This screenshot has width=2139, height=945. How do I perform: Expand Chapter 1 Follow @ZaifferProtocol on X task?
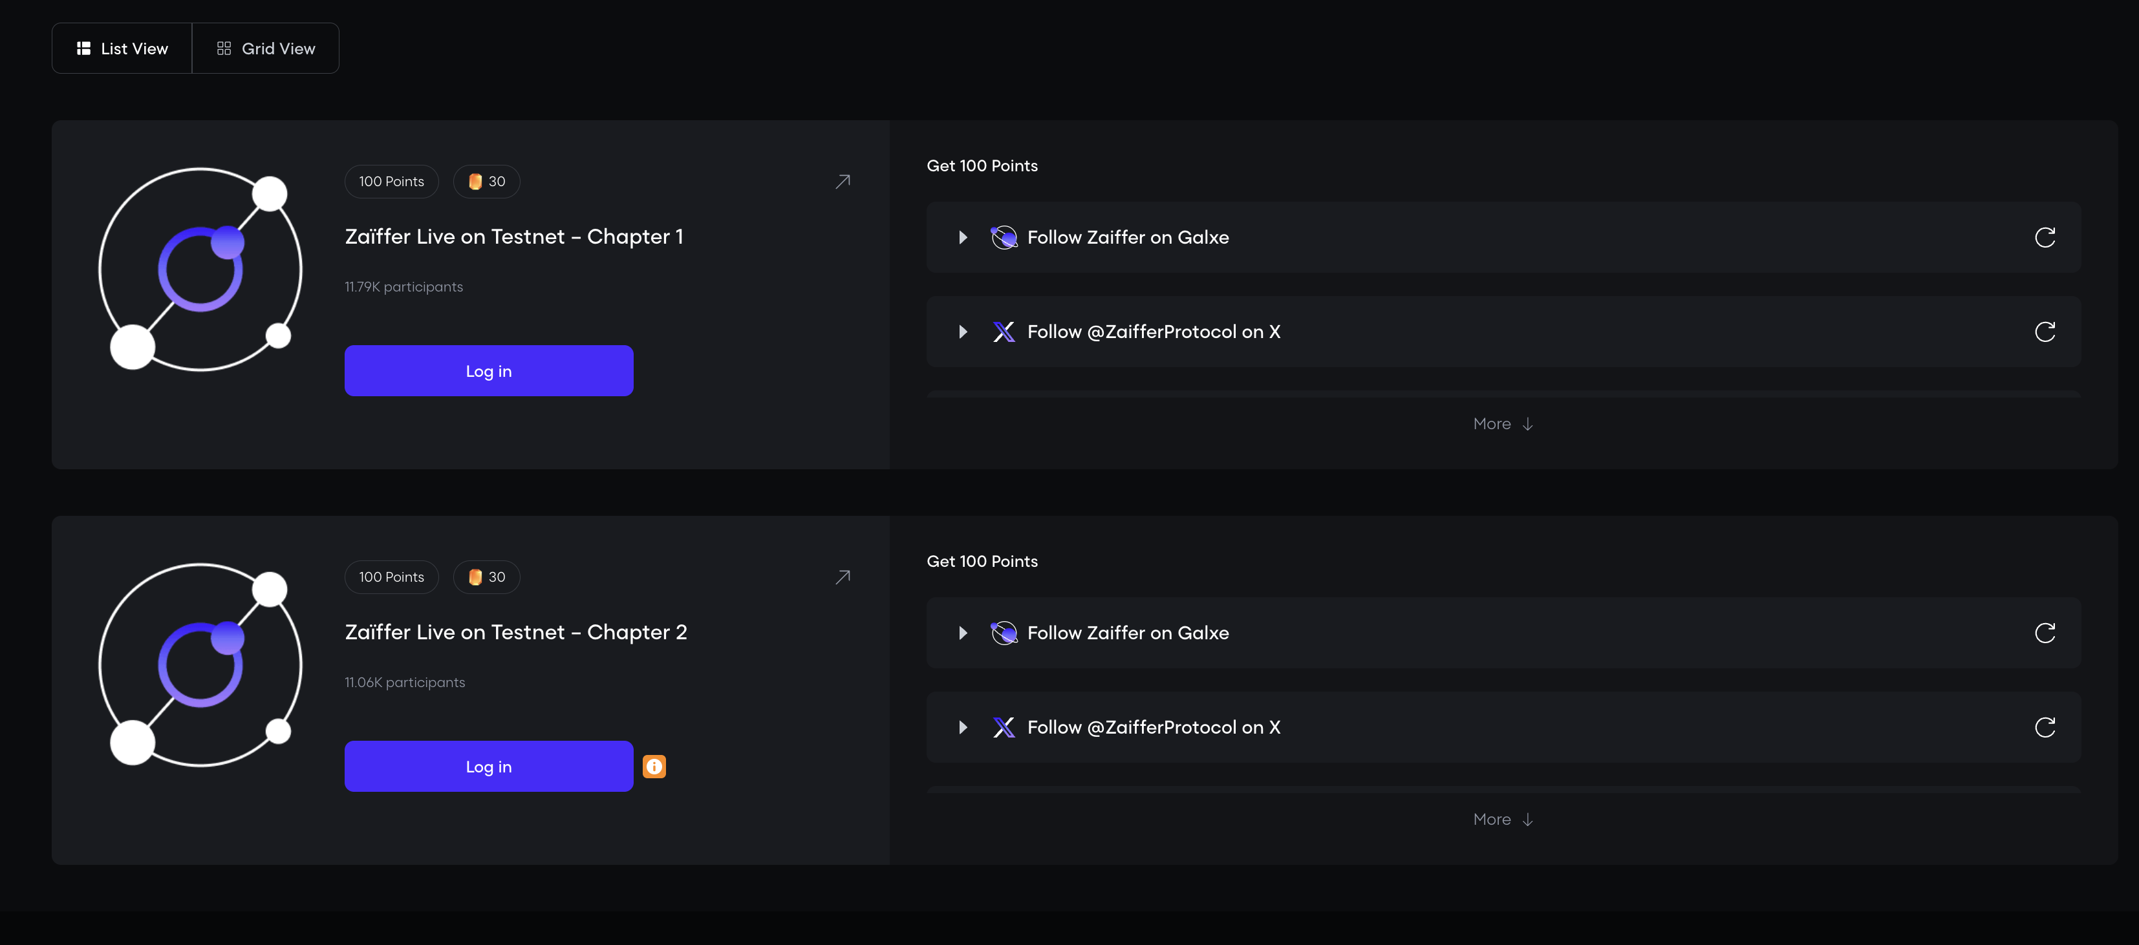tap(962, 332)
